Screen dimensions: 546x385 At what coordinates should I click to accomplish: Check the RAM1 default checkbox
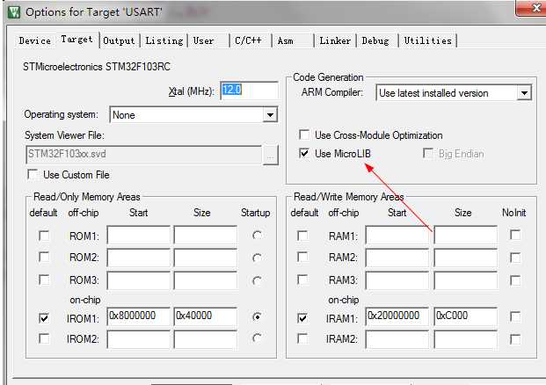[302, 236]
